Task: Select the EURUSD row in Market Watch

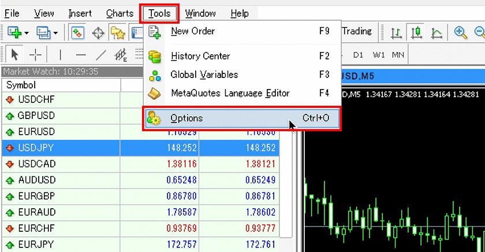Action: pos(36,131)
